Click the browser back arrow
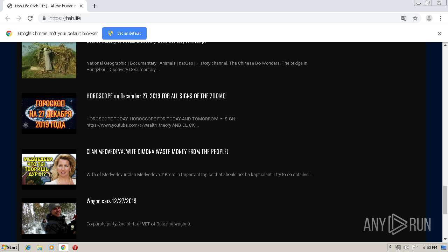This screenshot has width=448, height=252. (x=8, y=18)
